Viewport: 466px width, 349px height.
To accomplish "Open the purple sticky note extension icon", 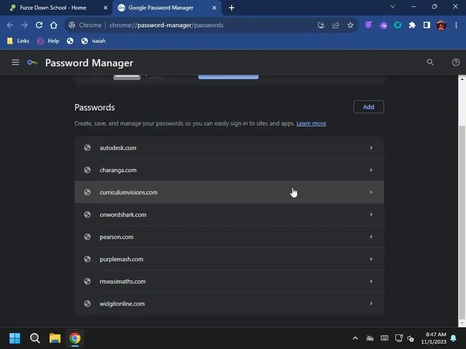I will pos(369,25).
